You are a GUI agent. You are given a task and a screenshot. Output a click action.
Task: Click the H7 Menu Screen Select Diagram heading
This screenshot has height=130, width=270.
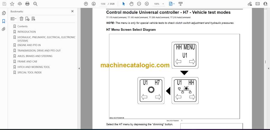click(x=131, y=30)
